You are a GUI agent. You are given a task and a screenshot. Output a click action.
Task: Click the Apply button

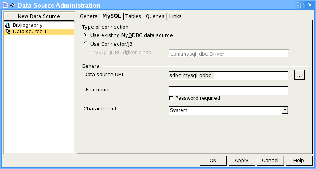tap(242, 161)
